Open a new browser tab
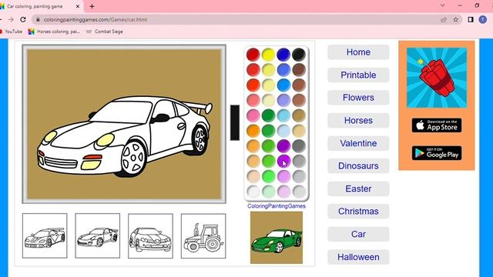Image resolution: width=493 pixels, height=277 pixels. click(92, 6)
